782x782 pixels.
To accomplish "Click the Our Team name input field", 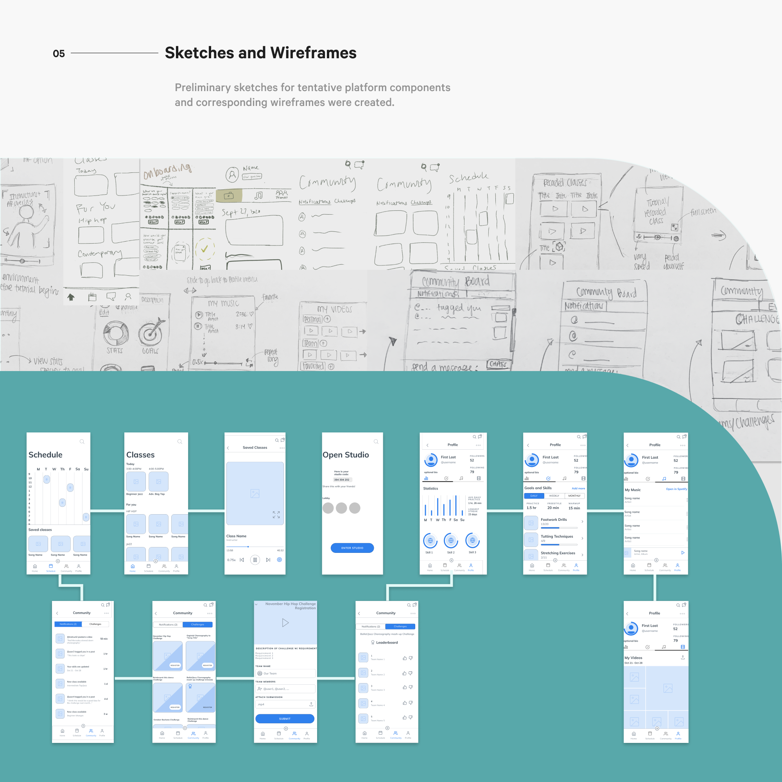I will (x=285, y=674).
